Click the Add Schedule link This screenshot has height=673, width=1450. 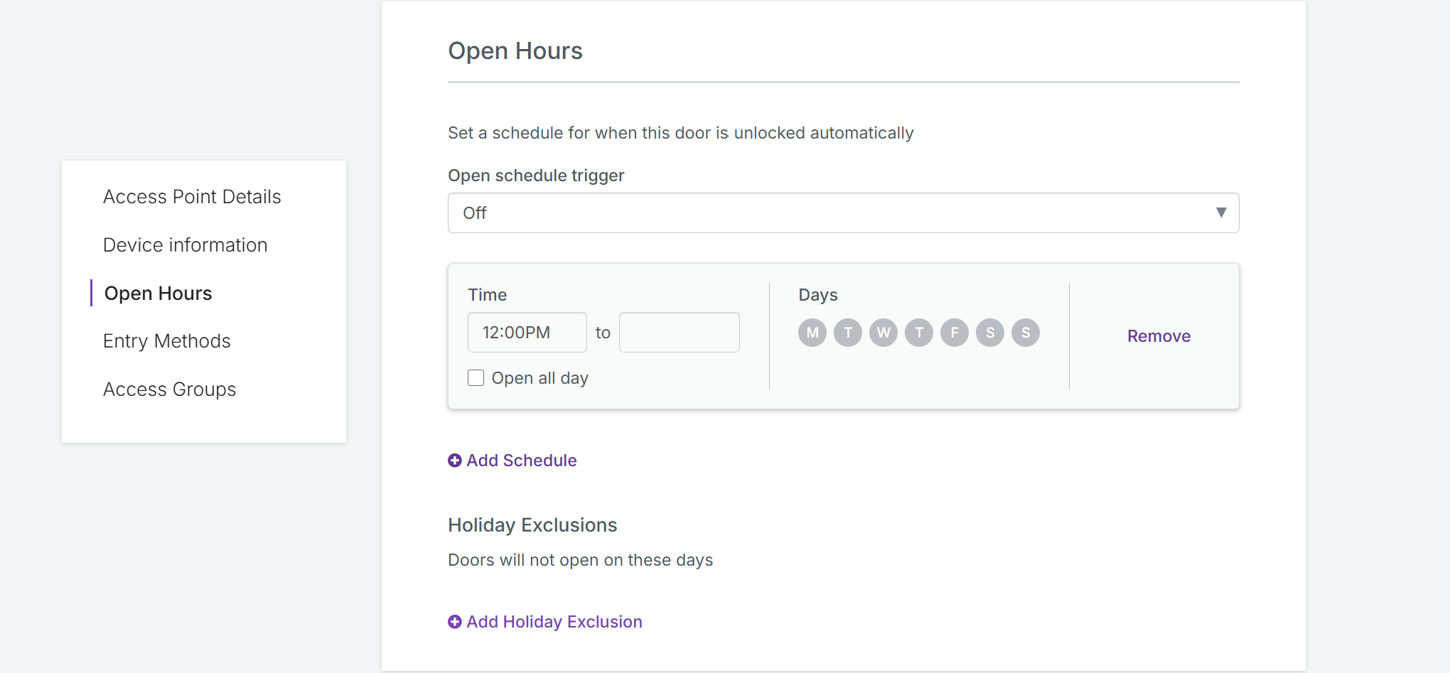pyautogui.click(x=521, y=461)
